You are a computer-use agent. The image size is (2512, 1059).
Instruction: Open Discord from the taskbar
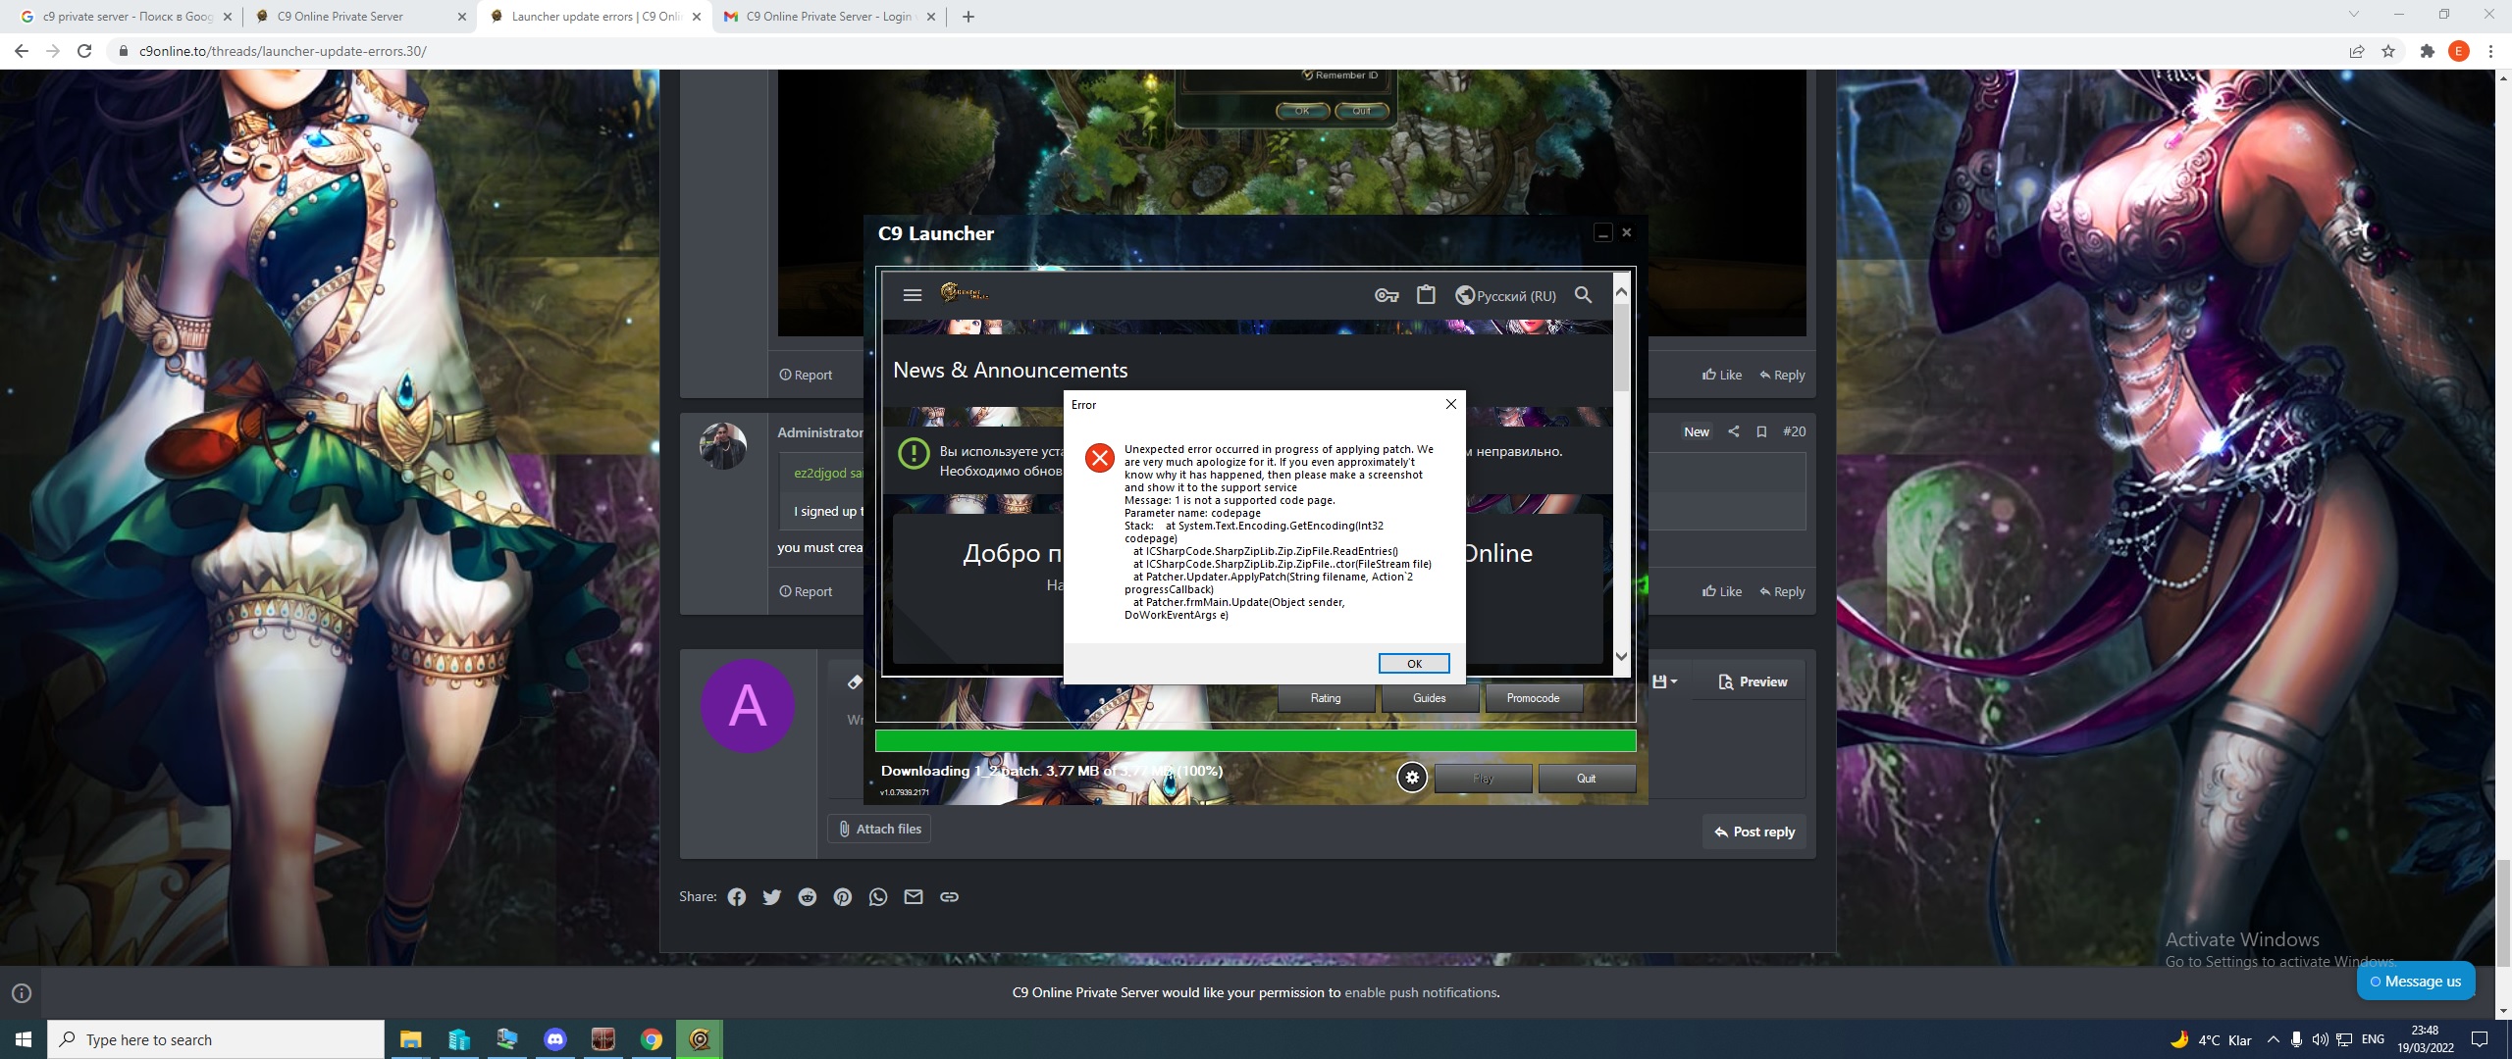point(555,1039)
